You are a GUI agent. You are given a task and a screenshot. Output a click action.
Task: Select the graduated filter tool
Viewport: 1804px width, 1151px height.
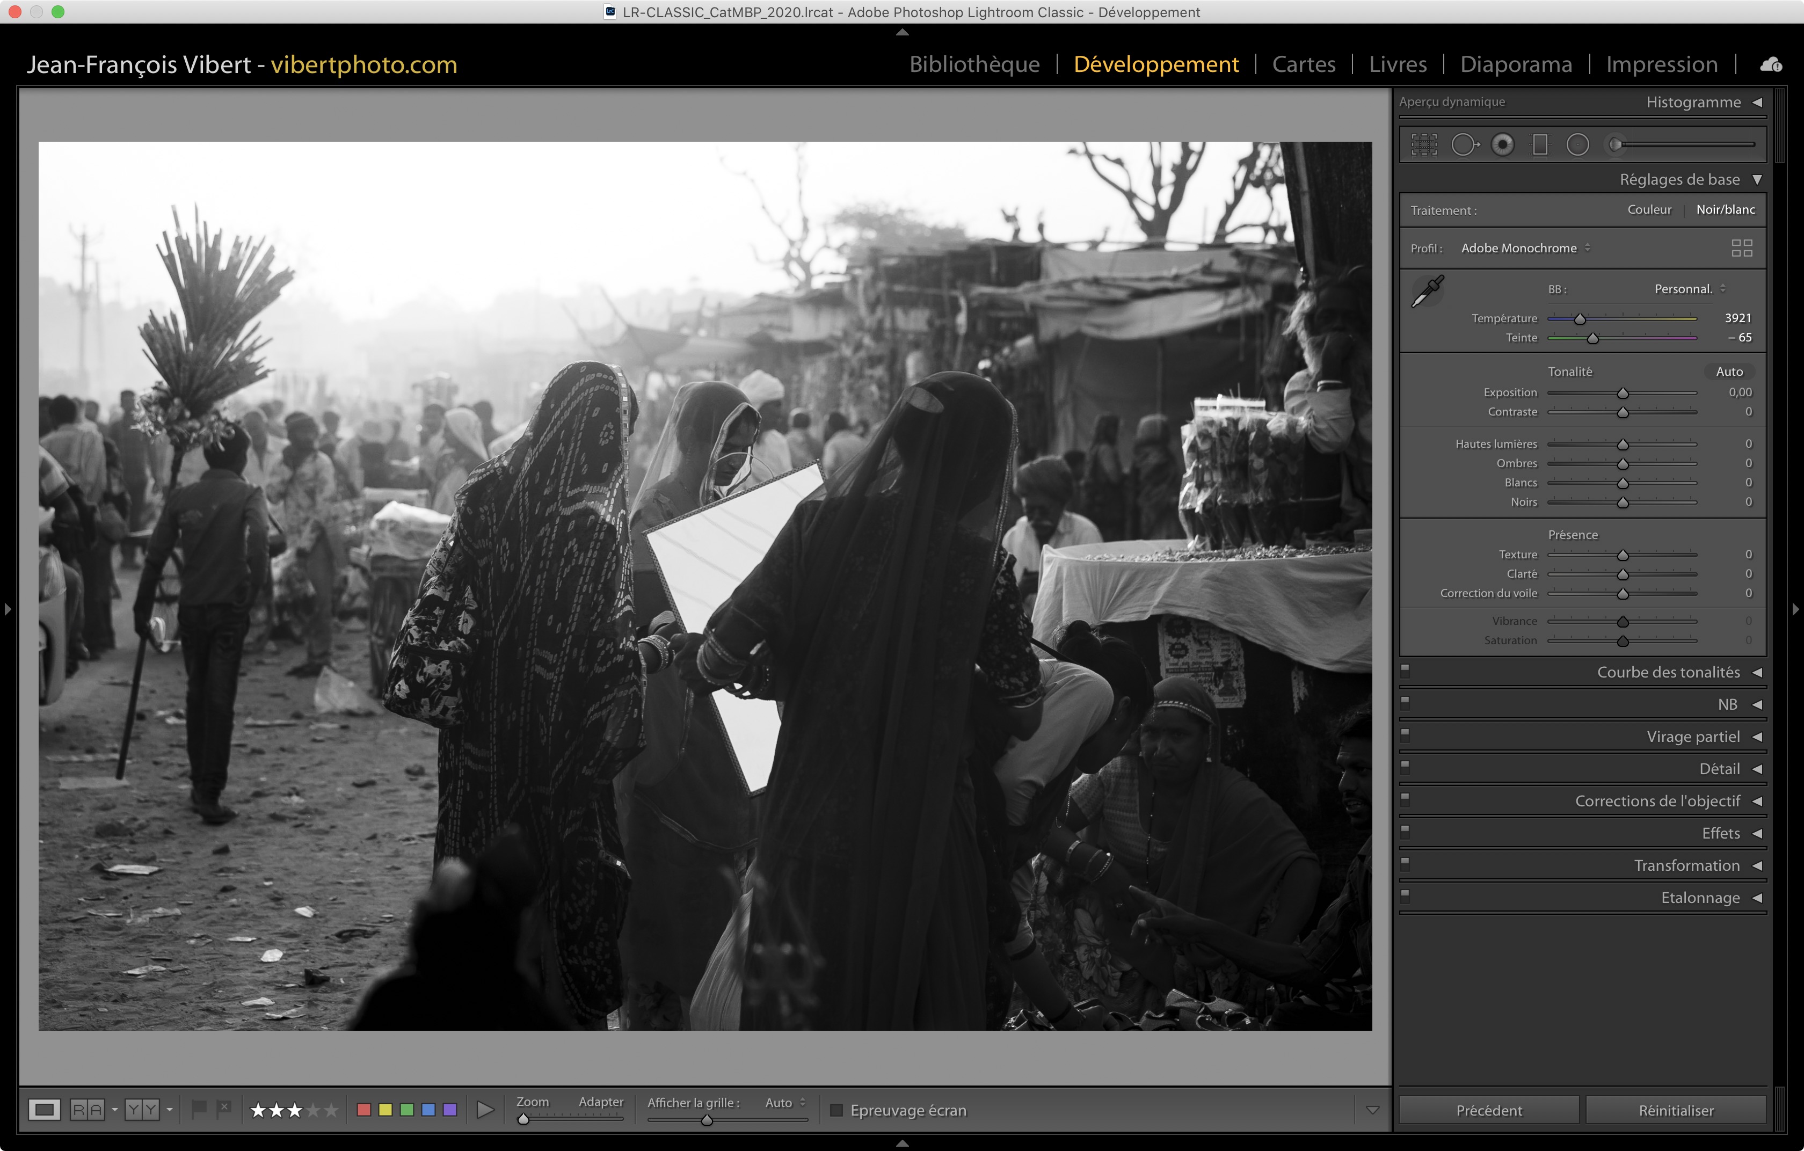tap(1539, 144)
